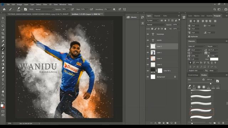
Task: Click the foreground color swatch
Action: pyautogui.click(x=2, y=106)
